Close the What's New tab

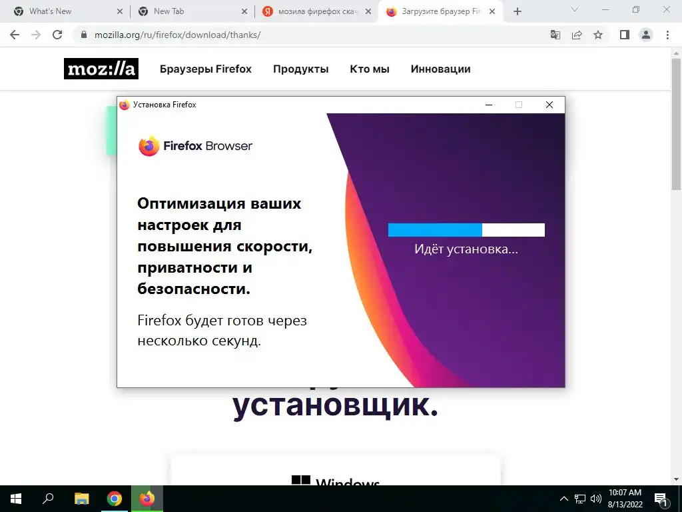[x=120, y=12]
